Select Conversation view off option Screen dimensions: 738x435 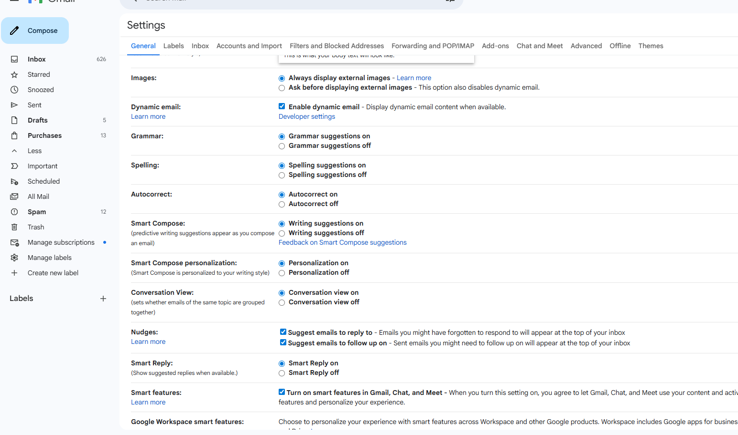pos(282,302)
